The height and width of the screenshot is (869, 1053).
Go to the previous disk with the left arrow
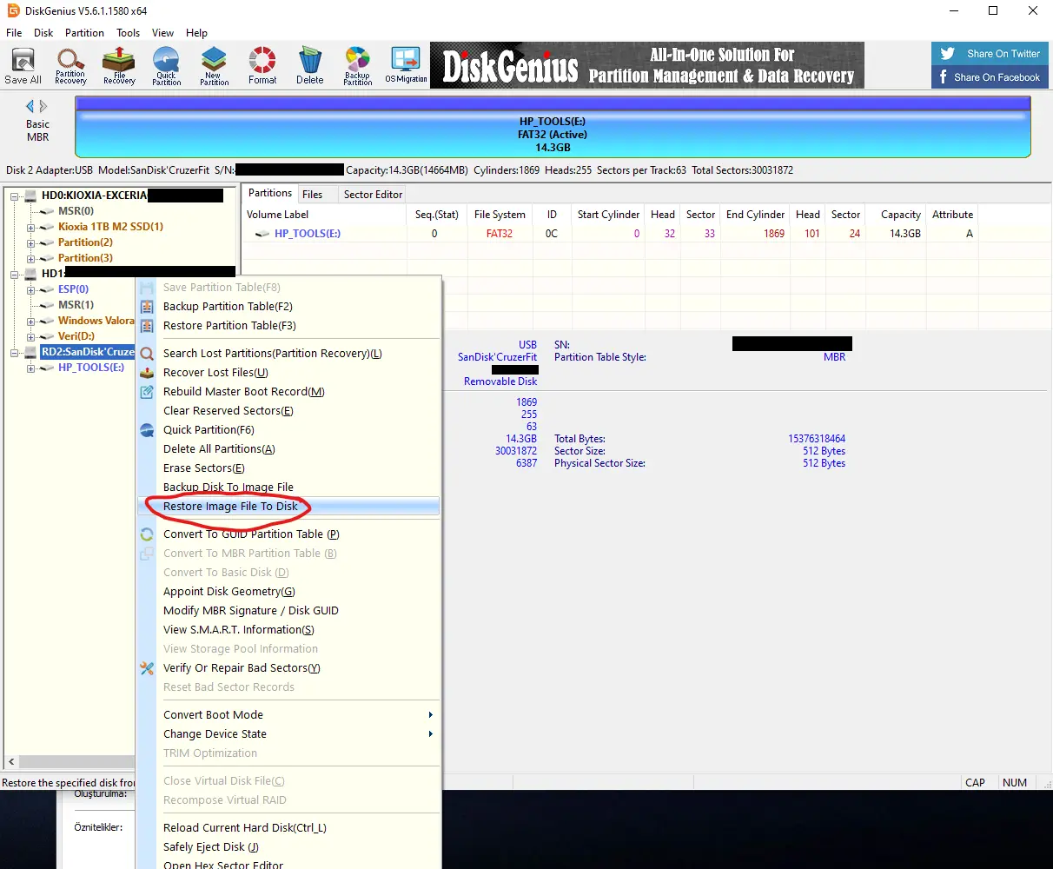point(30,106)
